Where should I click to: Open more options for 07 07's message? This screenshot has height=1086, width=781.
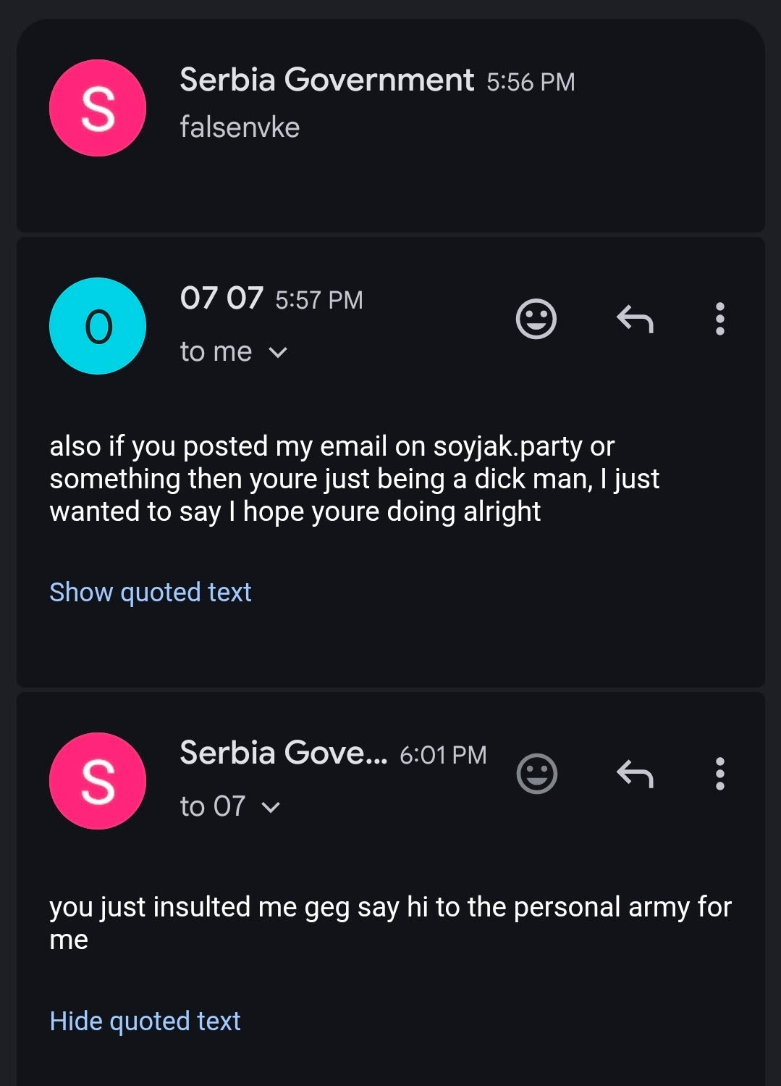(719, 319)
